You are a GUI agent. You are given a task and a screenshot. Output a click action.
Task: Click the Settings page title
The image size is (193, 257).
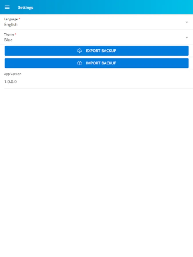click(26, 7)
